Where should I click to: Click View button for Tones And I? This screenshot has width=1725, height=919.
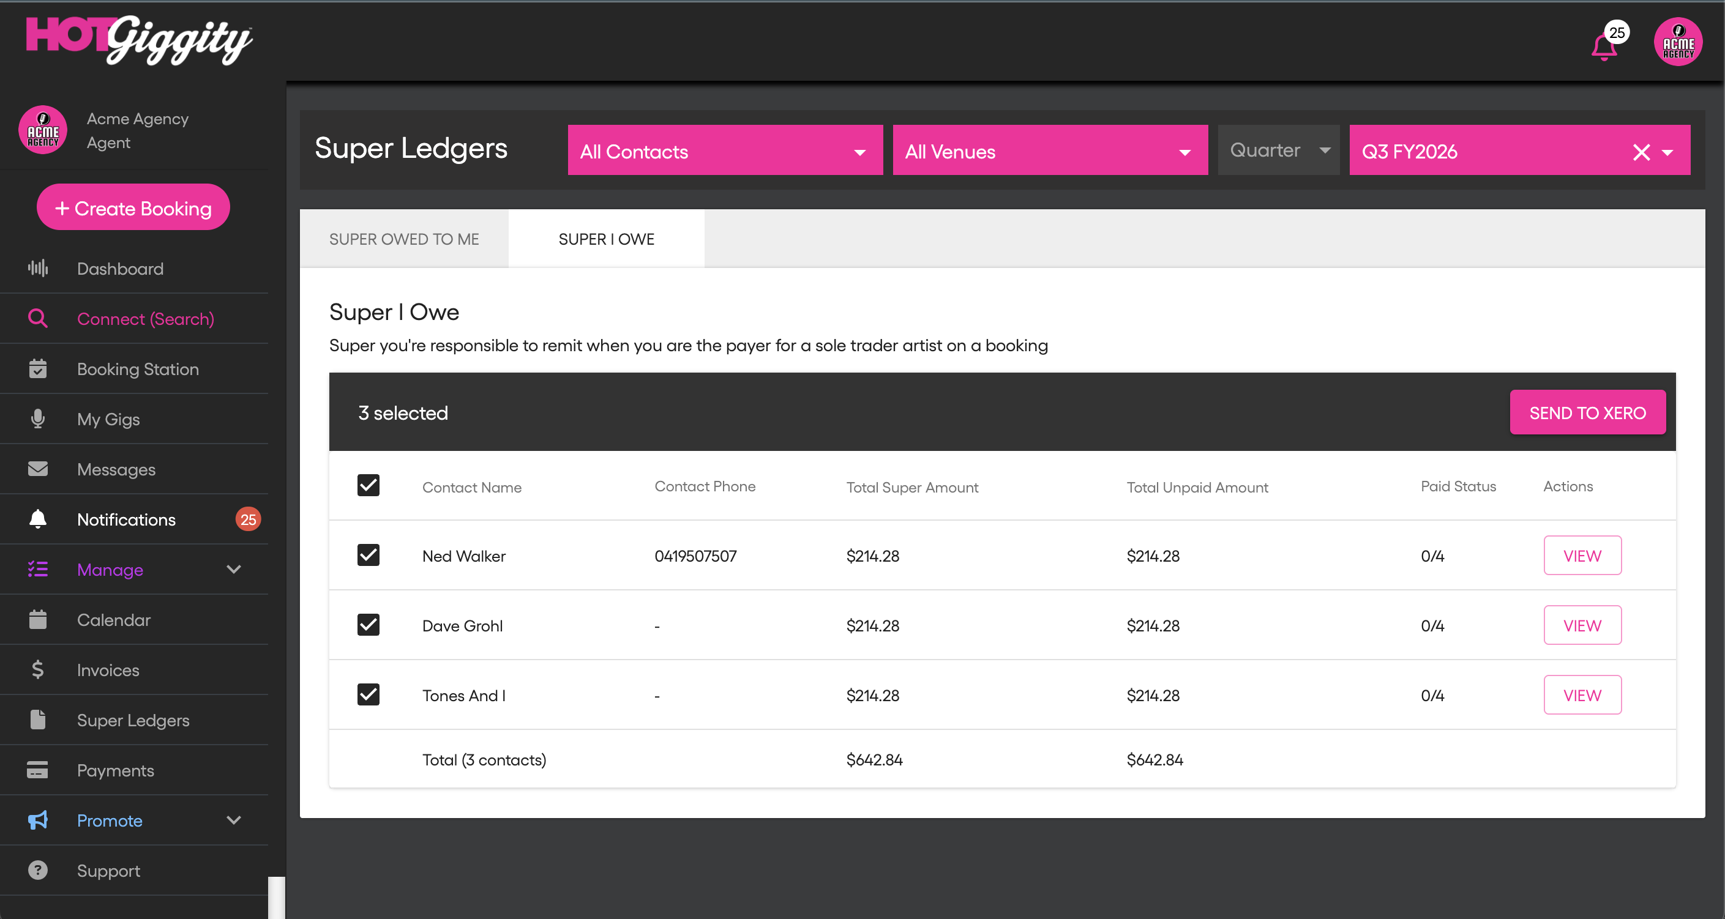pos(1582,696)
